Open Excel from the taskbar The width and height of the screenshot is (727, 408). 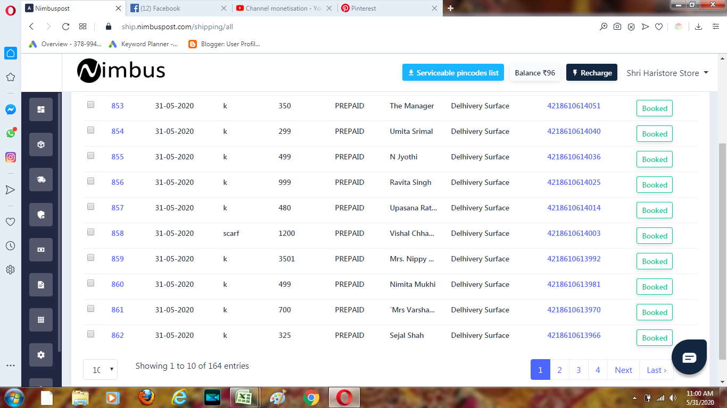point(244,397)
